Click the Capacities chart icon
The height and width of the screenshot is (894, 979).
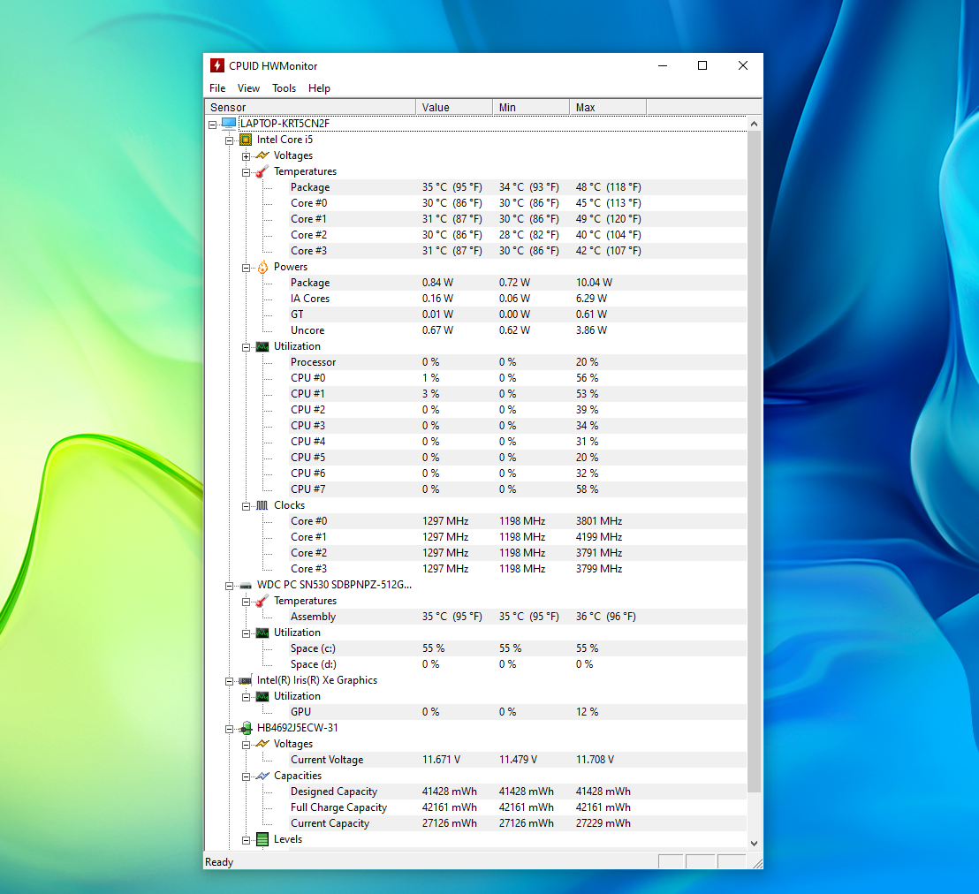tap(262, 776)
